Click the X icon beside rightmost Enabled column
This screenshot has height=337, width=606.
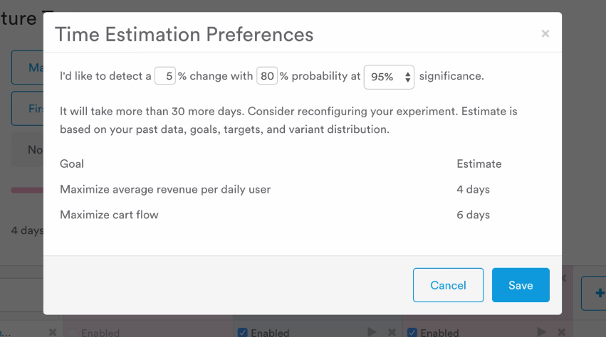click(x=562, y=332)
